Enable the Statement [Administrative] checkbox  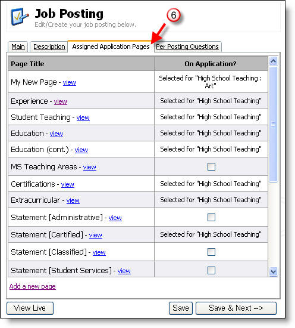[x=211, y=217]
